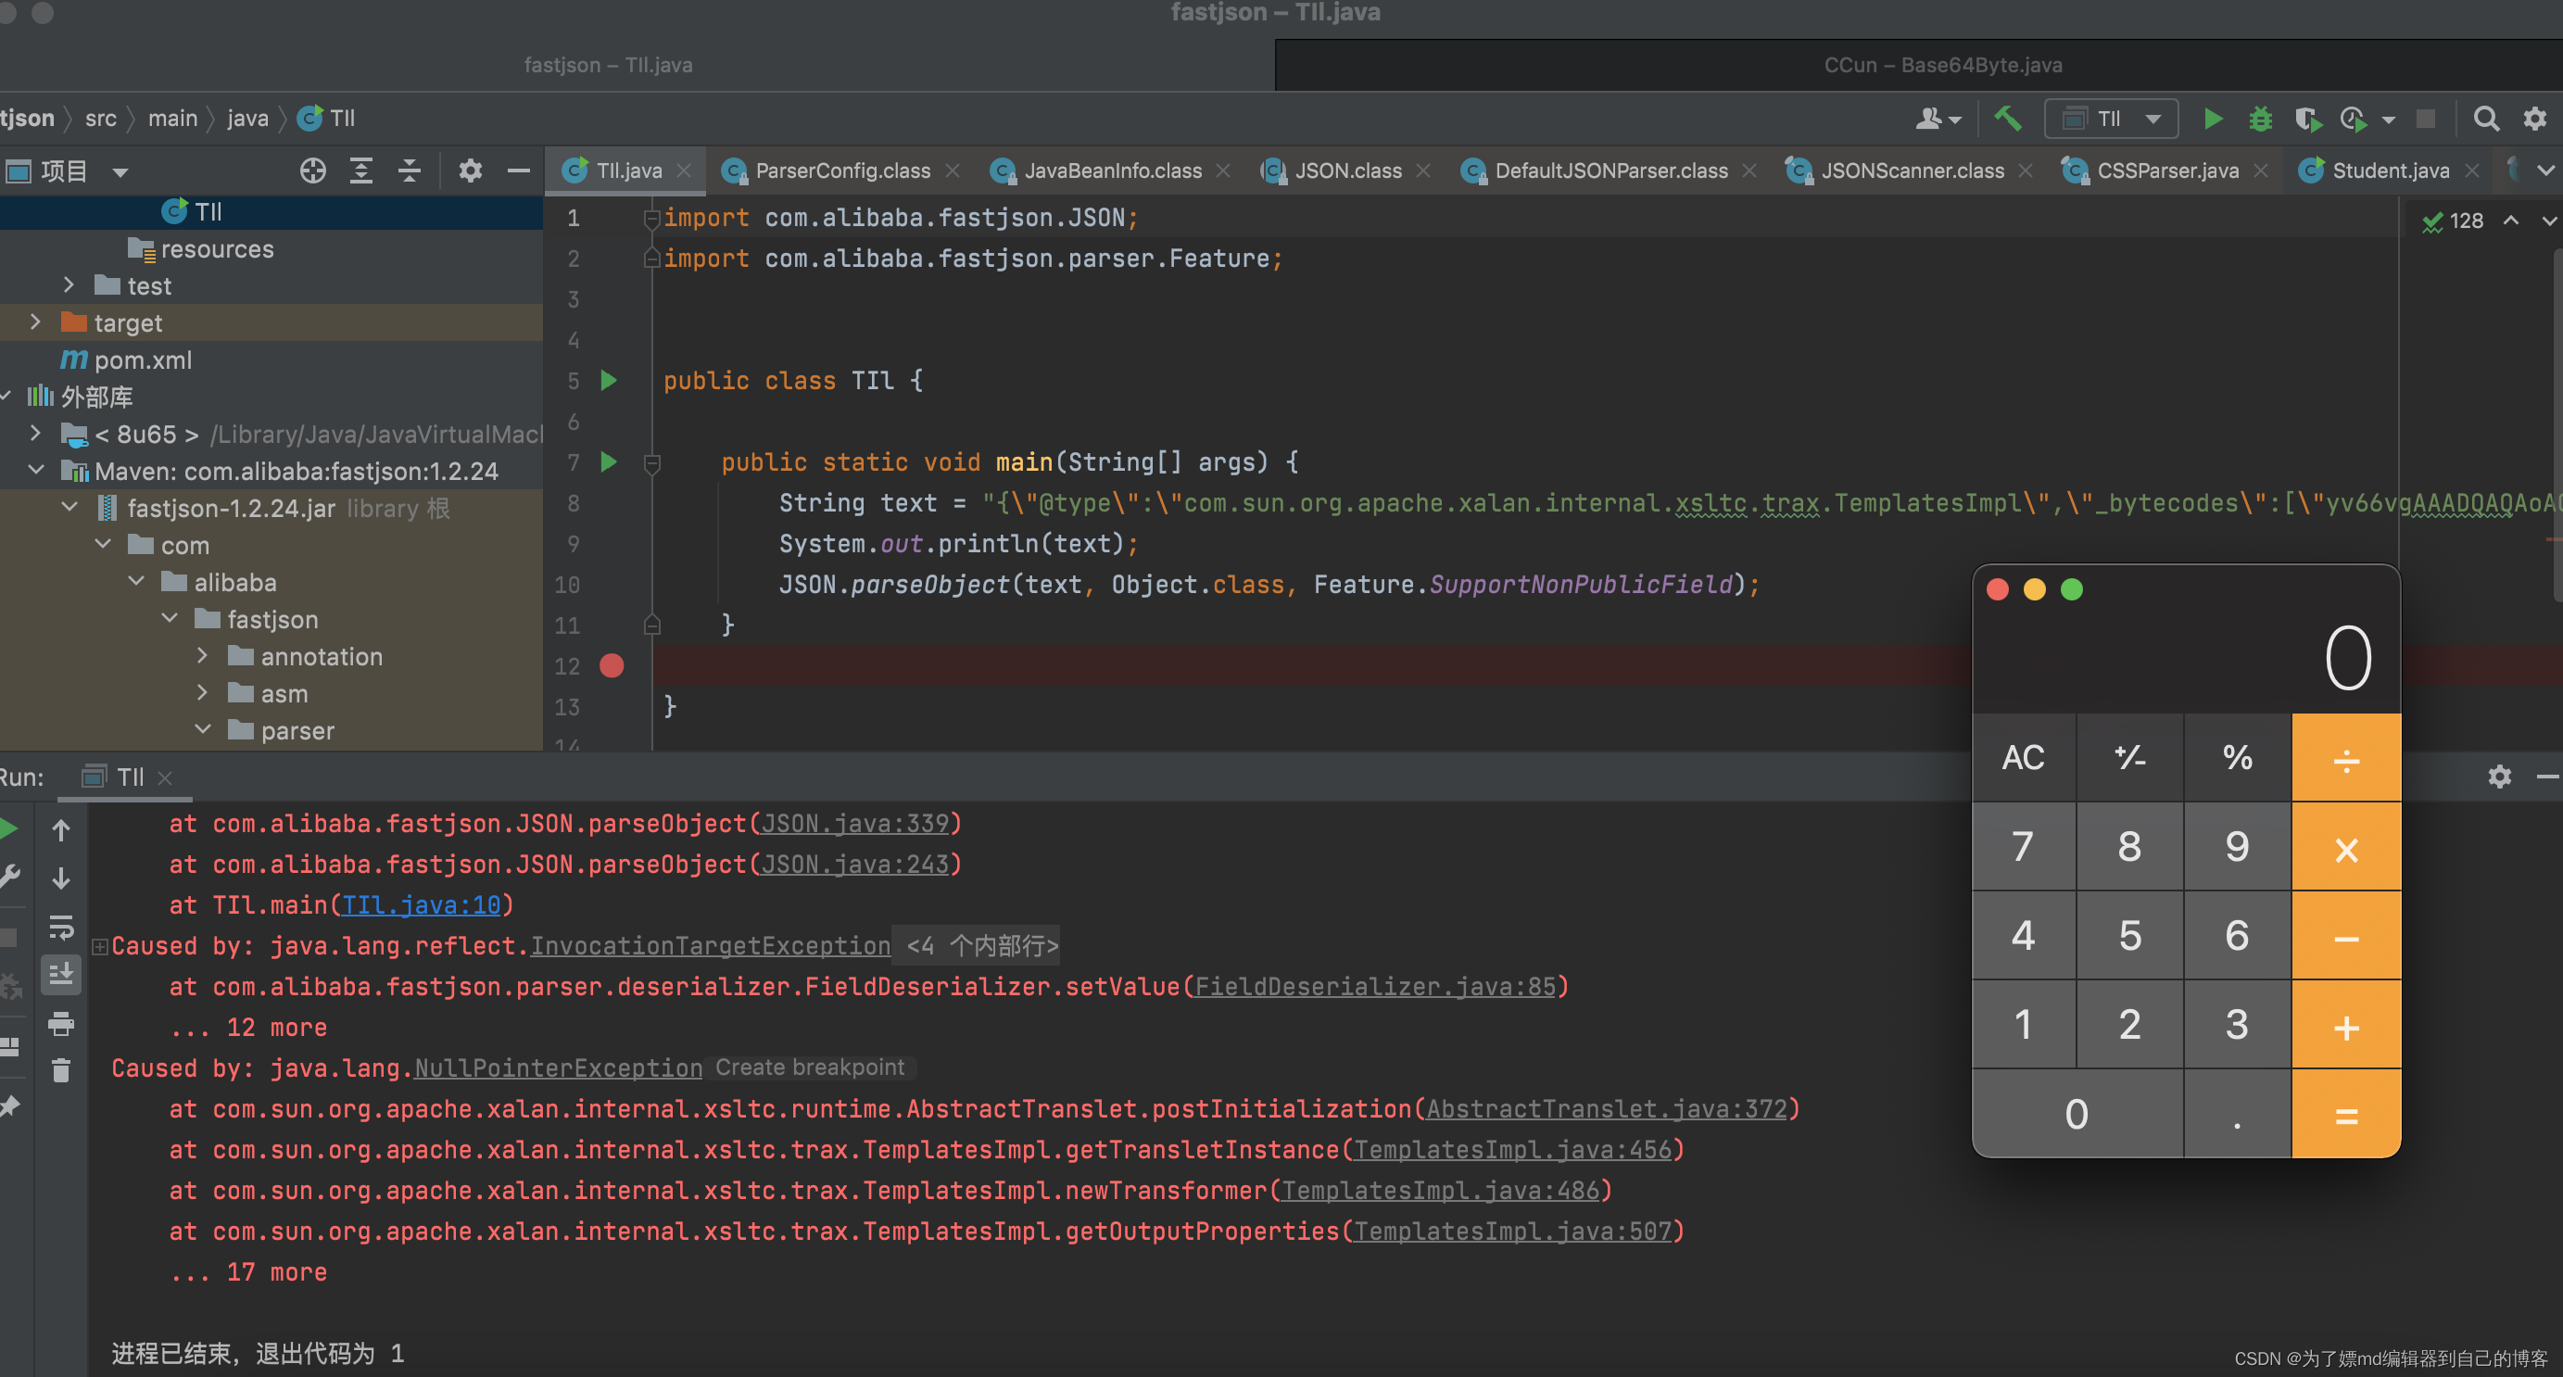Switch to CCun – Base64Byte.java window tab
The height and width of the screenshot is (1377, 2563).
tap(1941, 66)
